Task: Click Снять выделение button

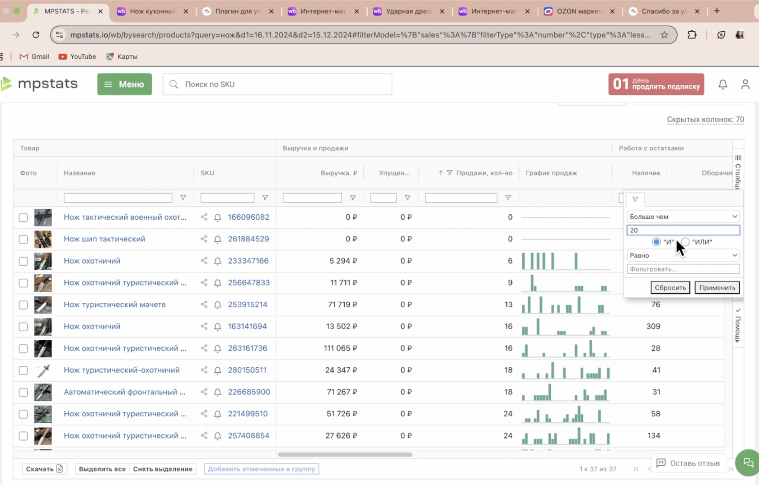Action: pos(163,469)
